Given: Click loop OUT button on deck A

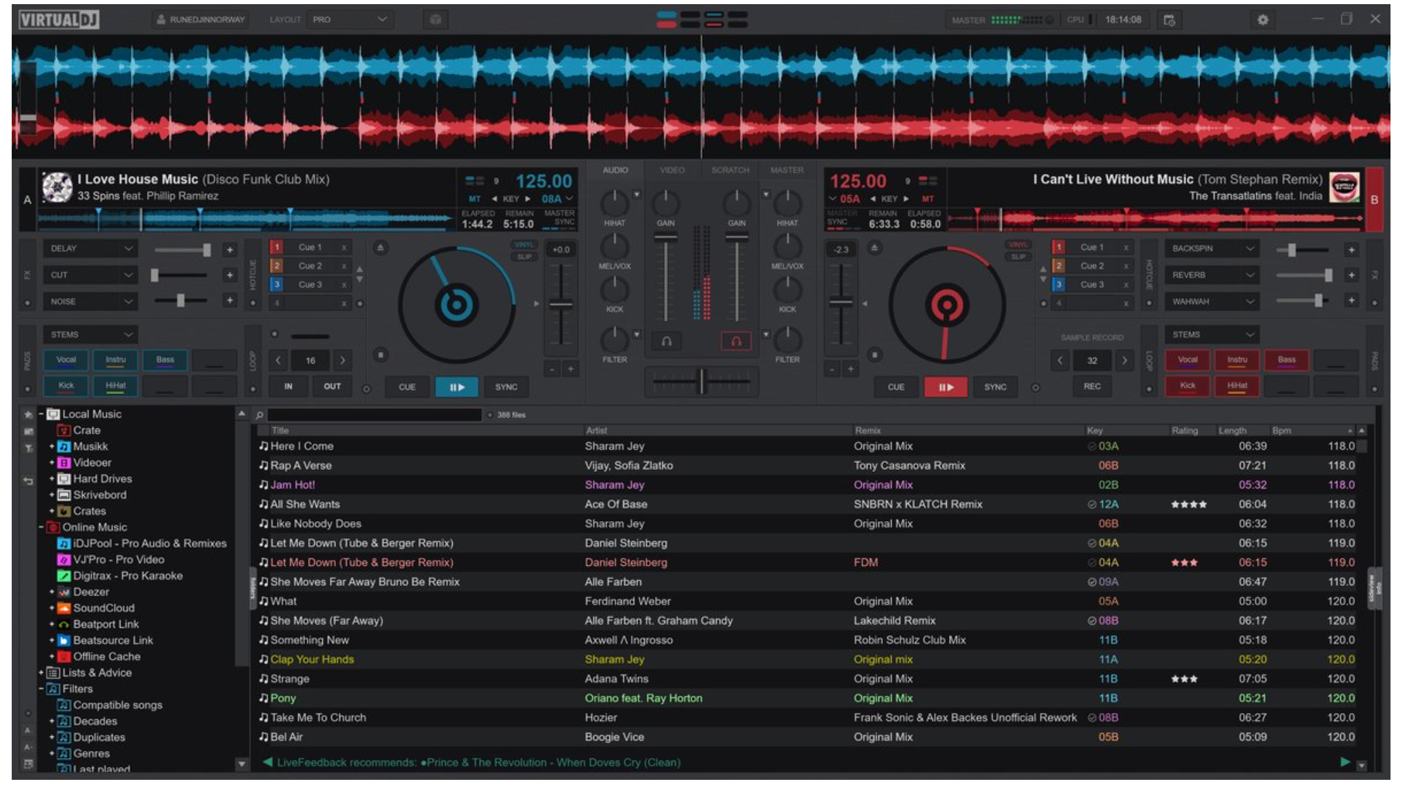Looking at the screenshot, I should [332, 386].
